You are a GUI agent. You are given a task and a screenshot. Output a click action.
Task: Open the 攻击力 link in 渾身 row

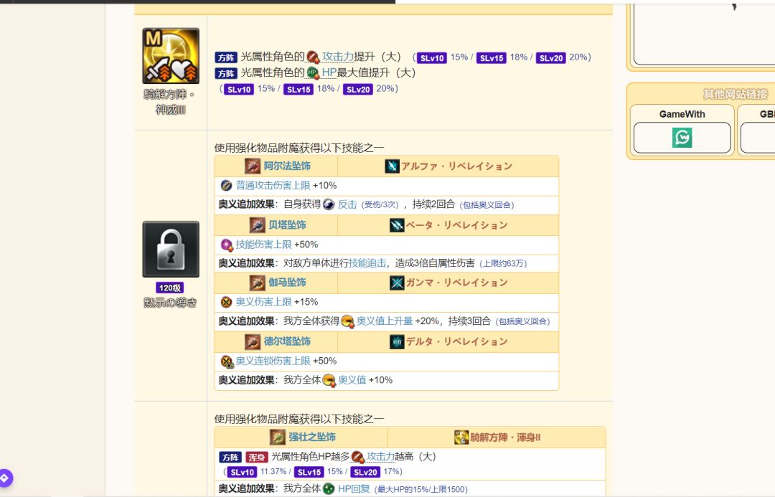pyautogui.click(x=380, y=457)
